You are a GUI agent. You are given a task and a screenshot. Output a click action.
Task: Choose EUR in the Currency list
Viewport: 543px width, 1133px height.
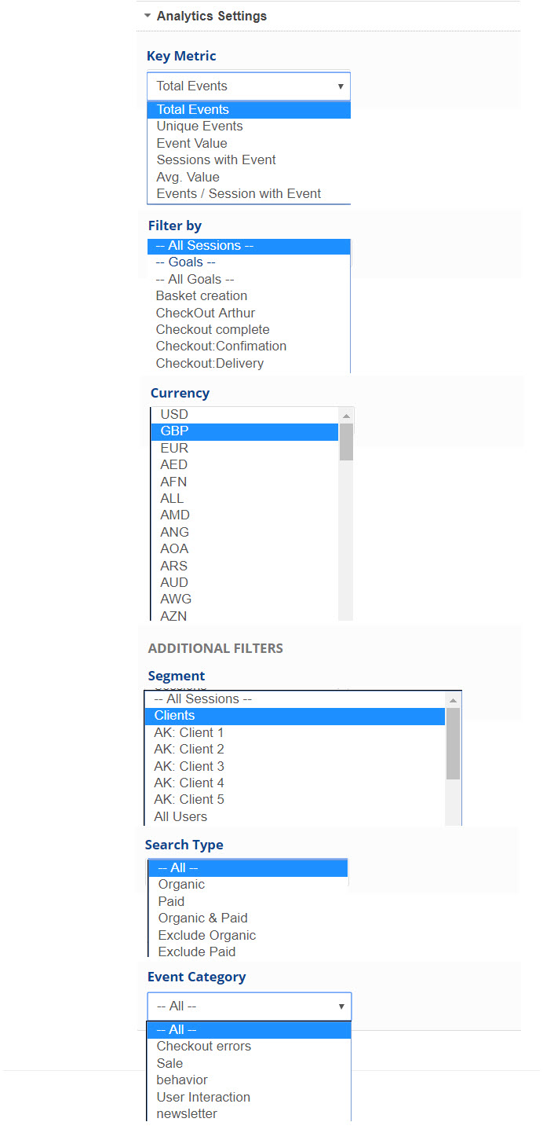pyautogui.click(x=174, y=448)
